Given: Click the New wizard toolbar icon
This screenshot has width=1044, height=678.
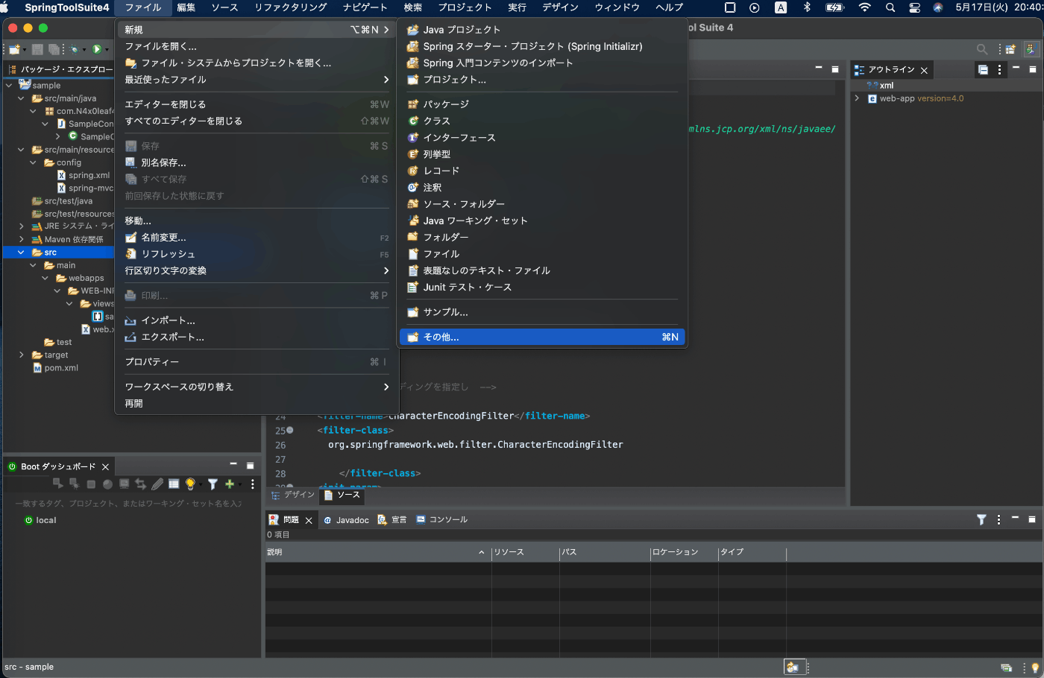Looking at the screenshot, I should point(15,49).
